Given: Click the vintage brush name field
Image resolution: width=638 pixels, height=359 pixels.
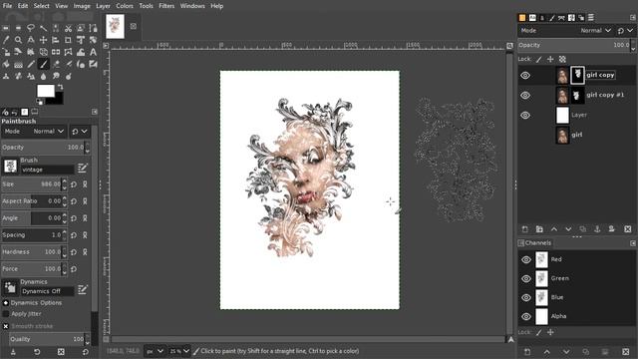Looking at the screenshot, I should click(x=47, y=170).
